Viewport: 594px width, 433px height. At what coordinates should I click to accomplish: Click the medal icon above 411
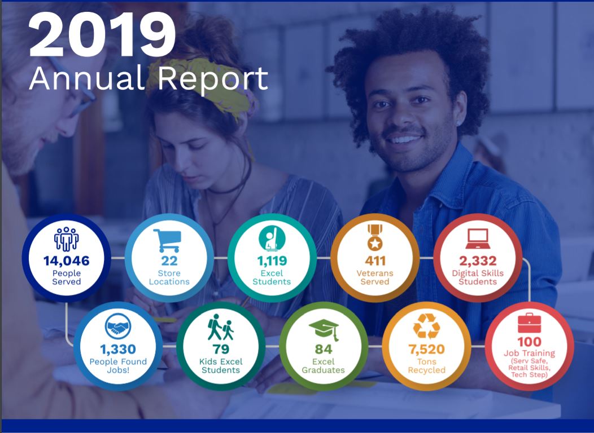click(375, 237)
